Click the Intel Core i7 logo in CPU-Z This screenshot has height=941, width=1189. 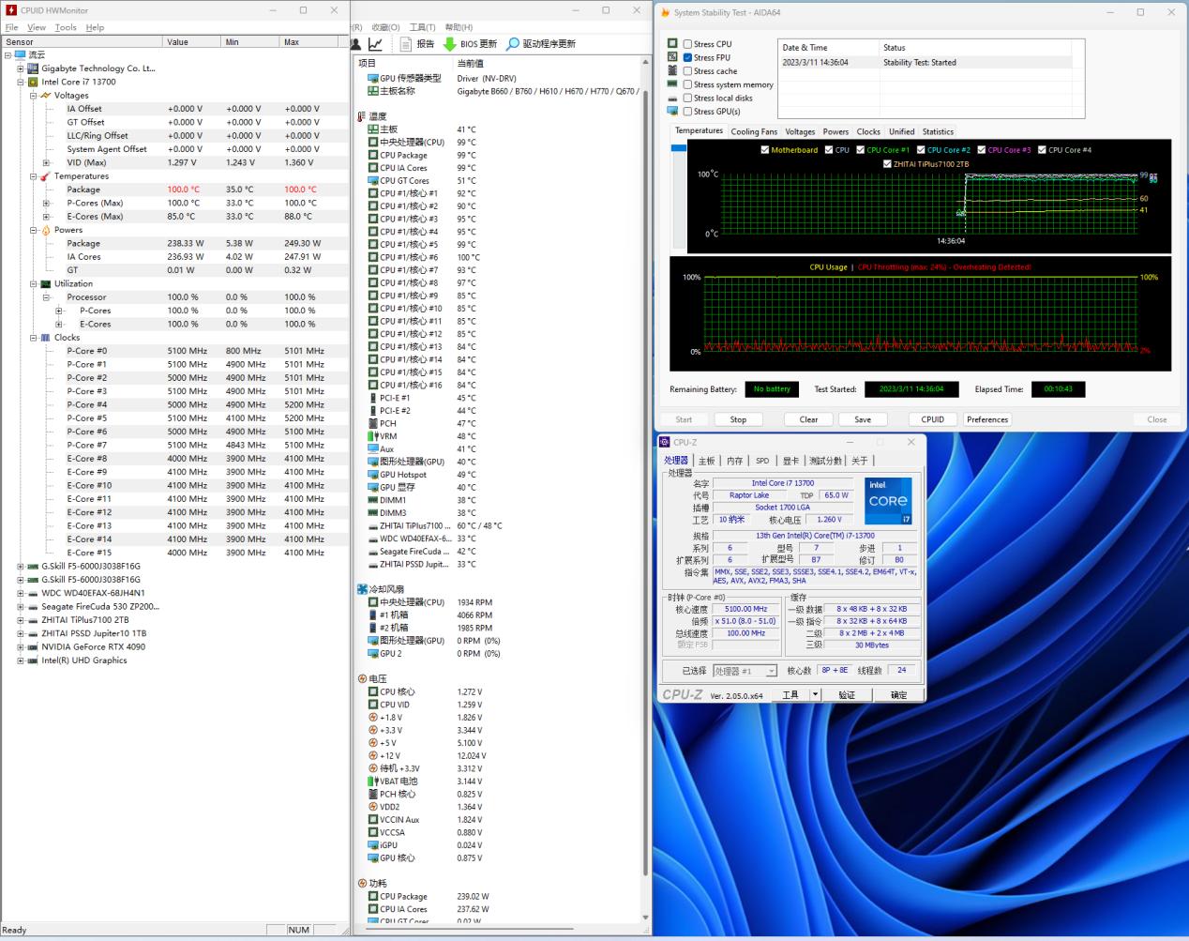[x=887, y=501]
